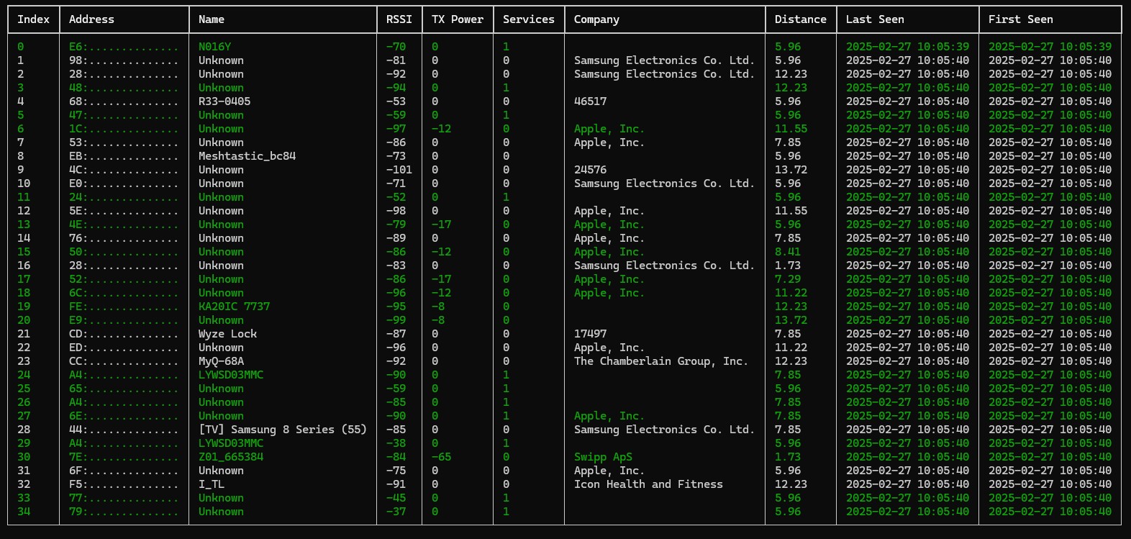Click Last Seen timestamp ending 10:05:39
The image size is (1131, 539).
point(907,47)
